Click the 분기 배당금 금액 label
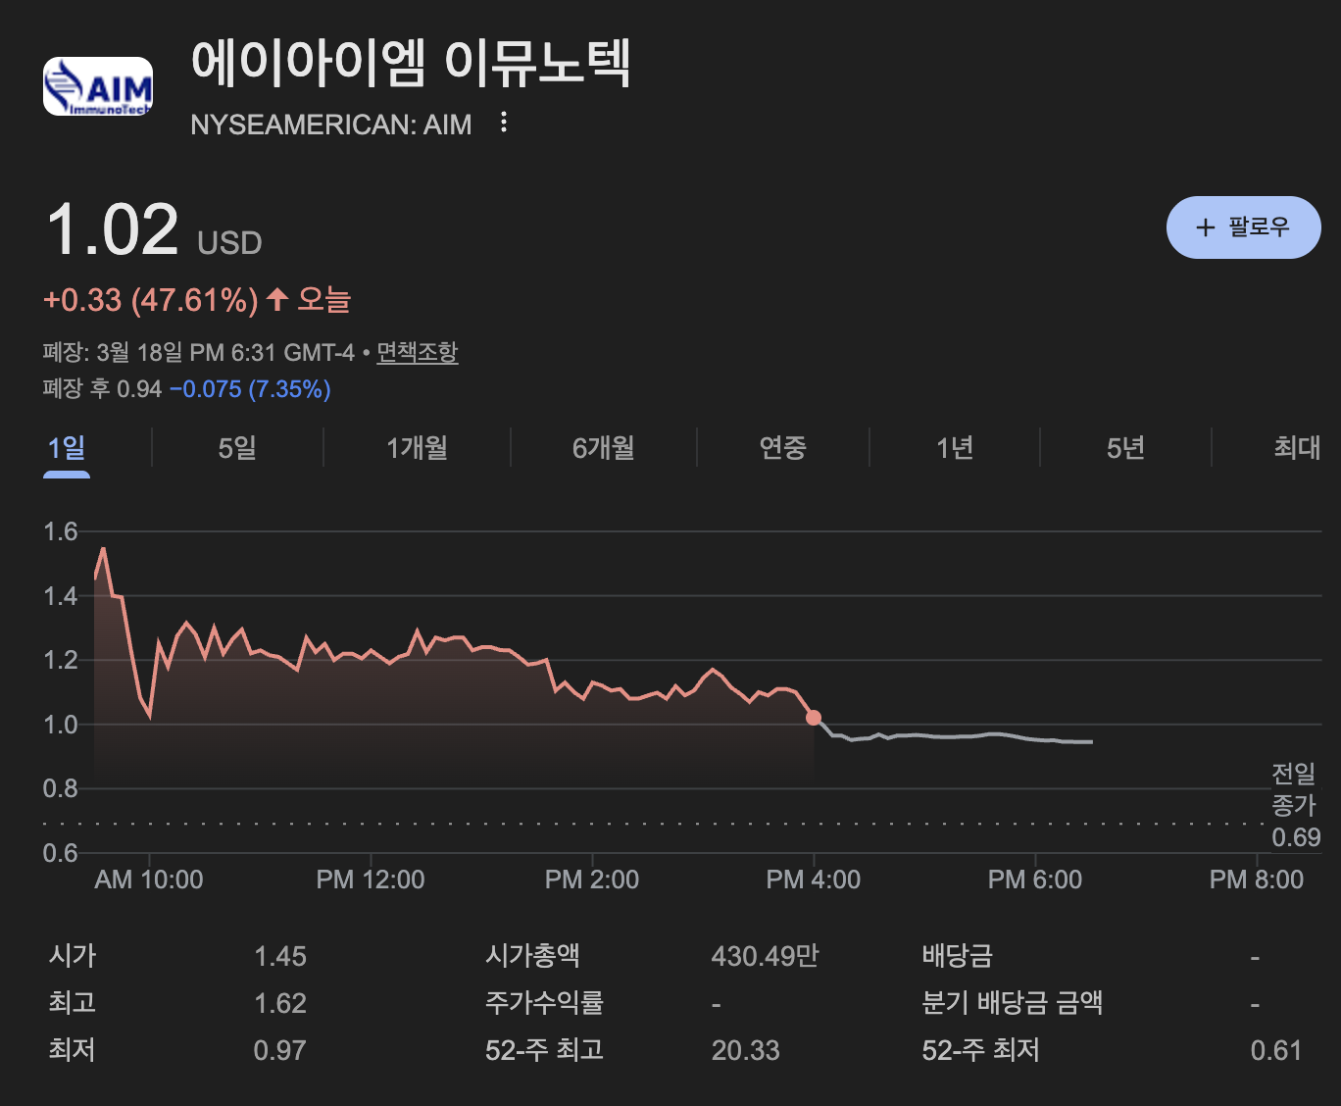The height and width of the screenshot is (1106, 1341). pyautogui.click(x=1013, y=1003)
